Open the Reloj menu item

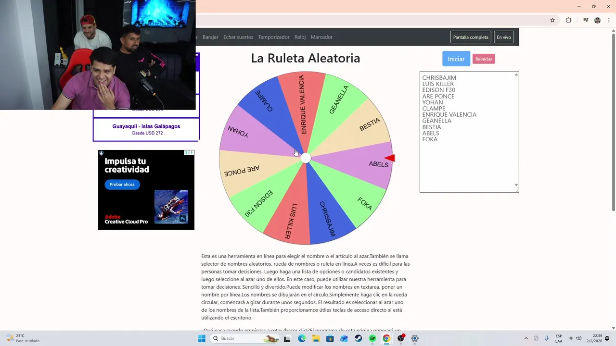tap(300, 37)
